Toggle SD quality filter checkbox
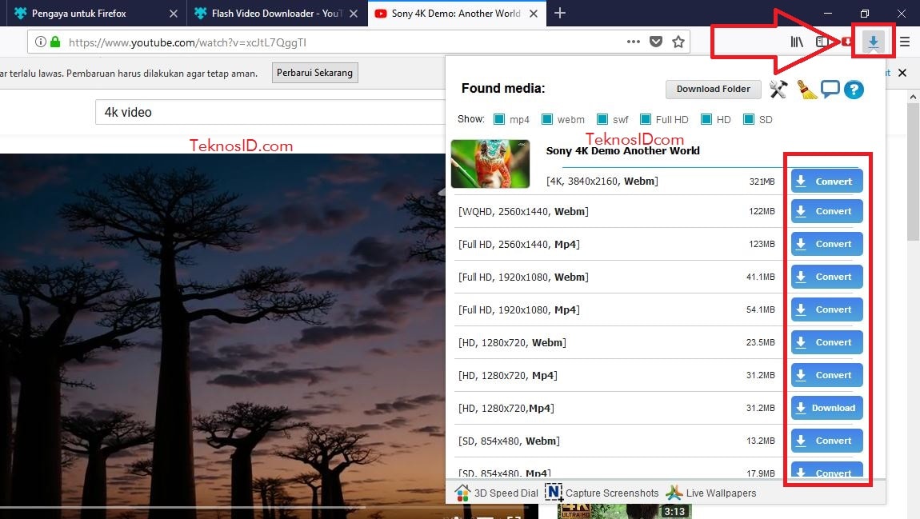920x519 pixels. point(749,119)
